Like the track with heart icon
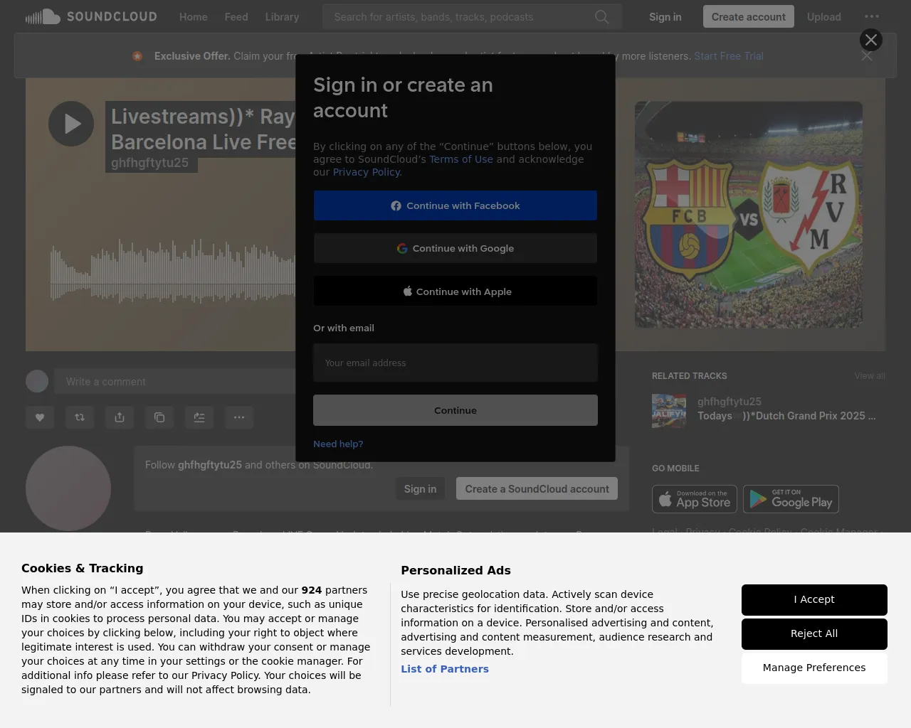 [x=40, y=417]
